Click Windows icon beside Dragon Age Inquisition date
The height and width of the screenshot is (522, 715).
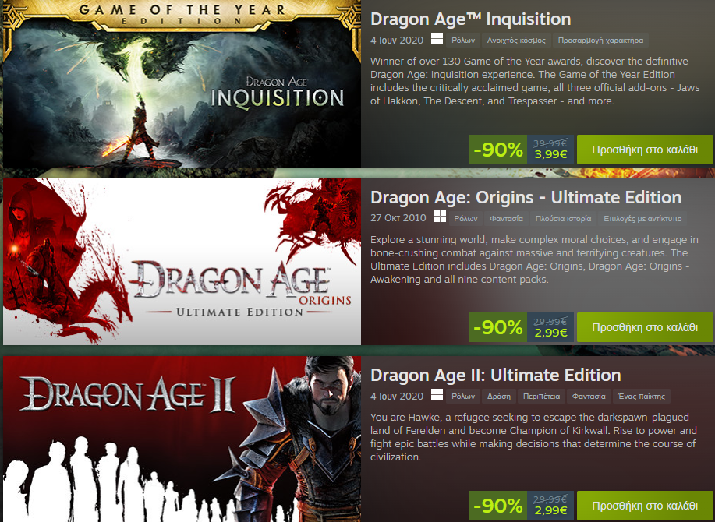(x=437, y=39)
